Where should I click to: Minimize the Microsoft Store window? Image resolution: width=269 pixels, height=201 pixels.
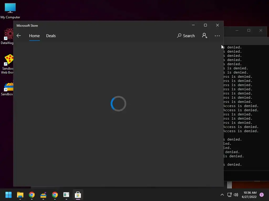(x=193, y=25)
